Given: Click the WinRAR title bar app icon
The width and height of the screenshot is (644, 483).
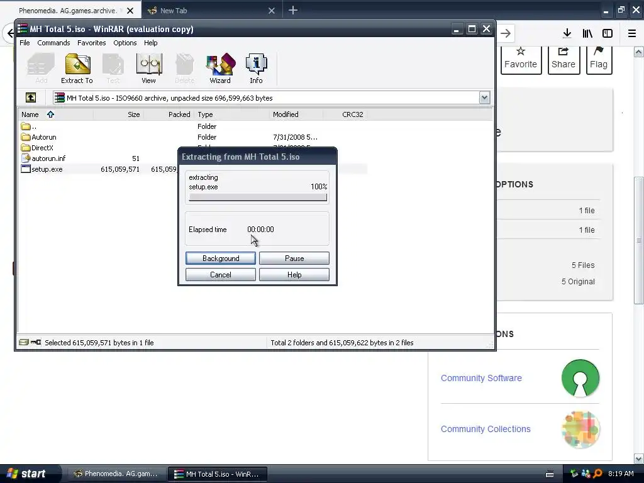Looking at the screenshot, I should [x=23, y=29].
